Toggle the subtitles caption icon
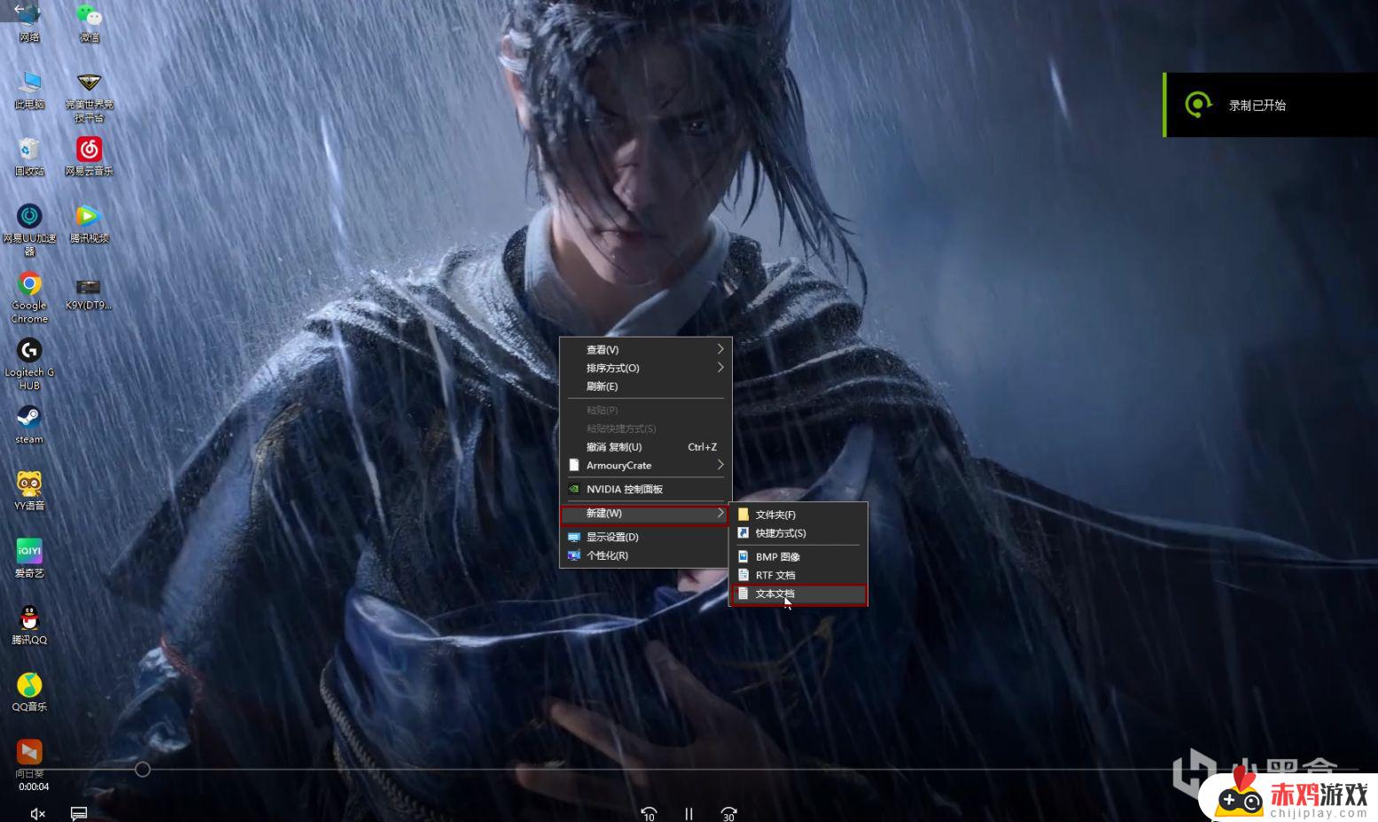The width and height of the screenshot is (1378, 822). click(x=79, y=813)
